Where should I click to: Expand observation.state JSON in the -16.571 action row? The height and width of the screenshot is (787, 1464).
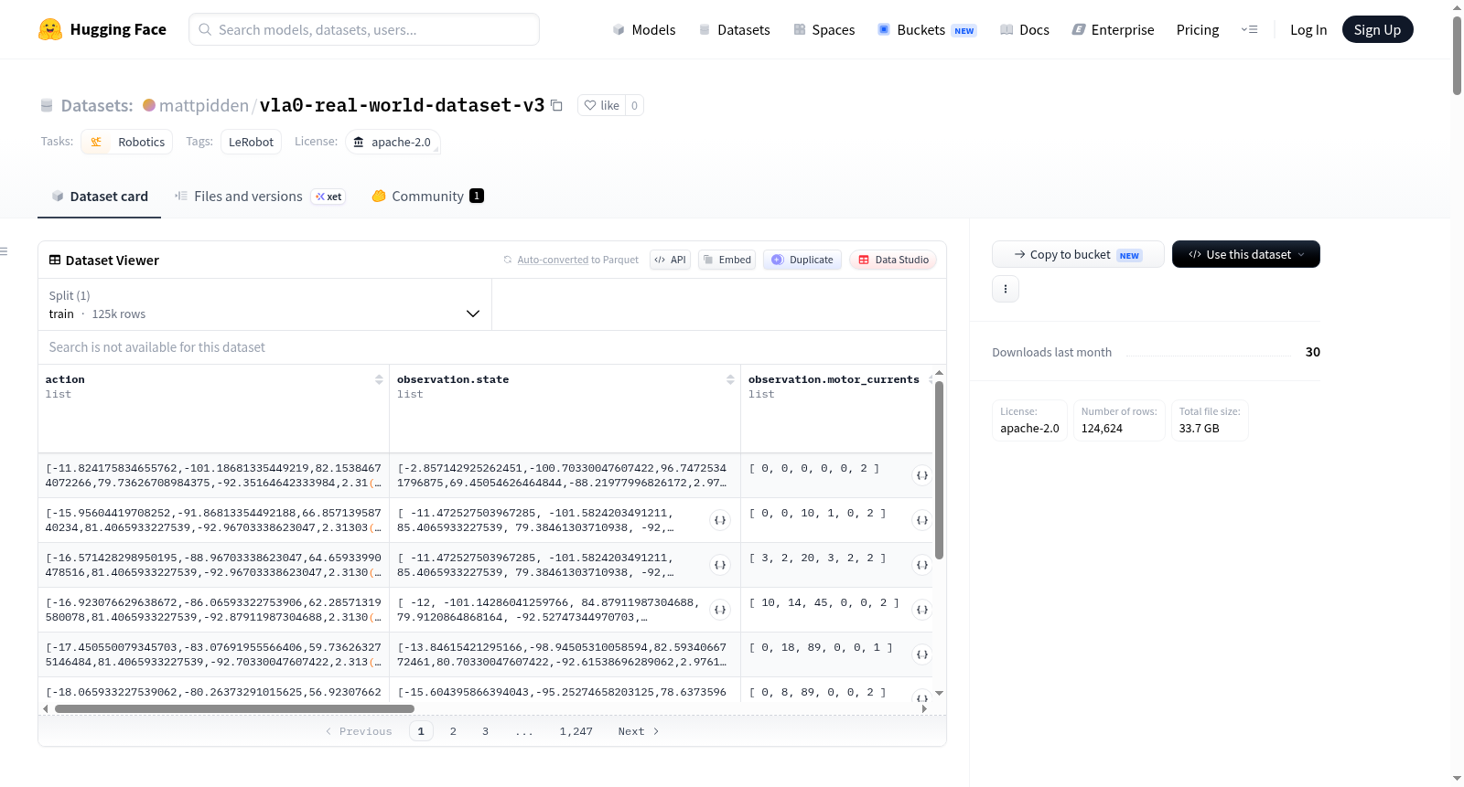[720, 565]
